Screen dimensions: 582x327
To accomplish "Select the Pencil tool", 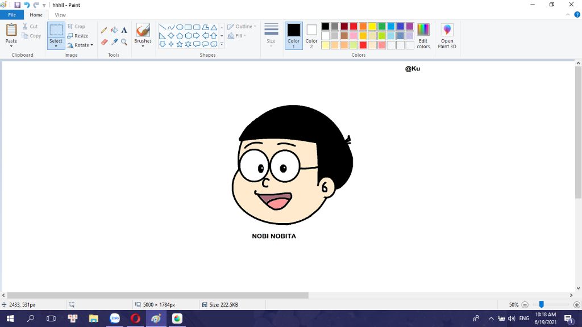I will (x=104, y=31).
